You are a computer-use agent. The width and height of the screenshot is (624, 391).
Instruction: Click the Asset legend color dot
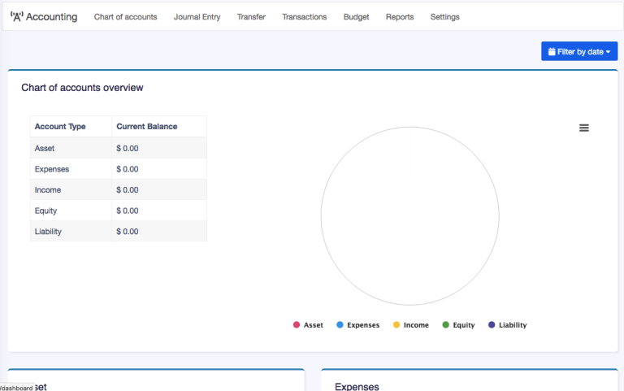[x=297, y=325]
